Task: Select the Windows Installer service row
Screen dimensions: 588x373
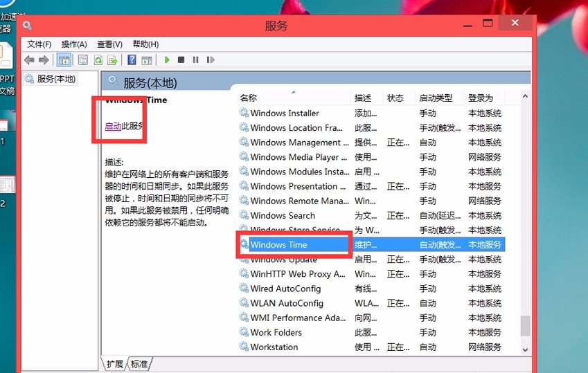Action: 372,113
